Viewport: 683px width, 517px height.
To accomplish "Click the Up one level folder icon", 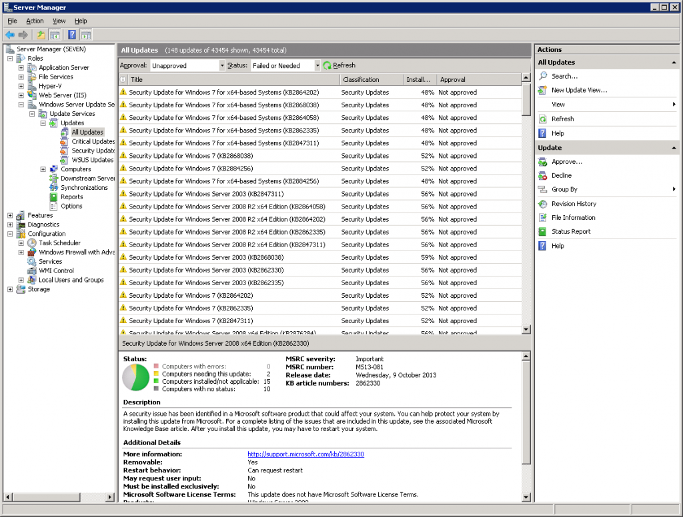I will [41, 35].
